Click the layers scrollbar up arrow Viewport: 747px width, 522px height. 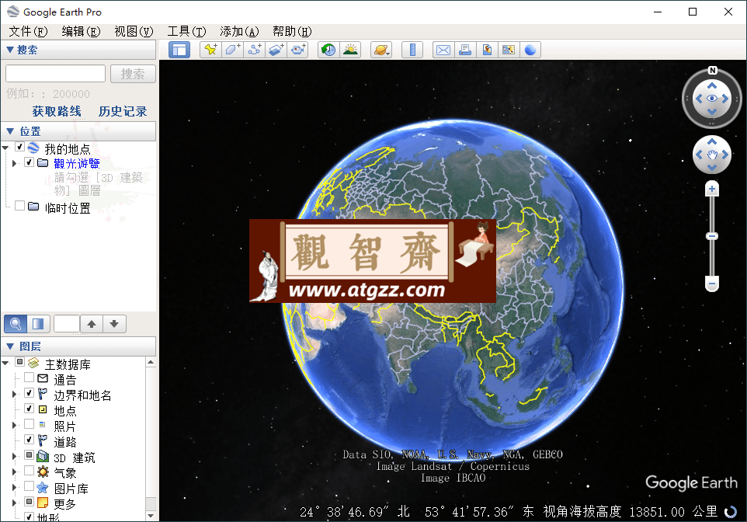(151, 362)
